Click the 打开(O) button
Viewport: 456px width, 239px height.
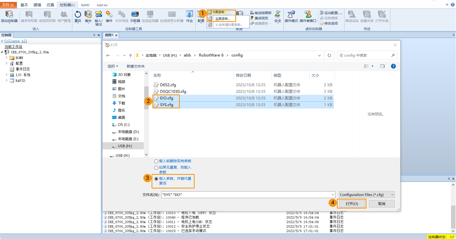[352, 204]
